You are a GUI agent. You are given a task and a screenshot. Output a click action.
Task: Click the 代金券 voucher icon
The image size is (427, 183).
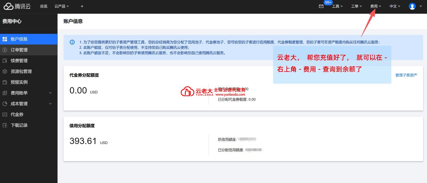pos(5,115)
